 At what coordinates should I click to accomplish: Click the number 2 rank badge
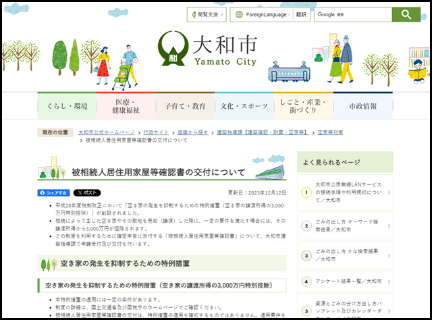click(x=306, y=225)
